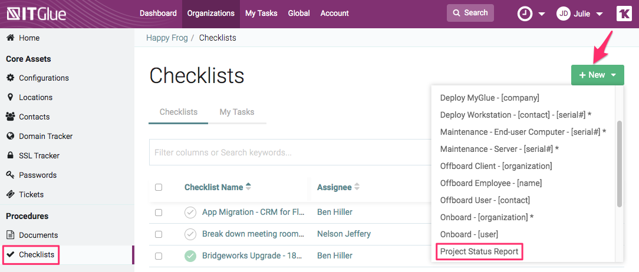Open Passwords in the sidebar
639x272 pixels.
point(38,175)
